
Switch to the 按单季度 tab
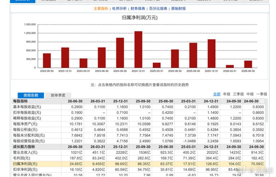click(58, 95)
